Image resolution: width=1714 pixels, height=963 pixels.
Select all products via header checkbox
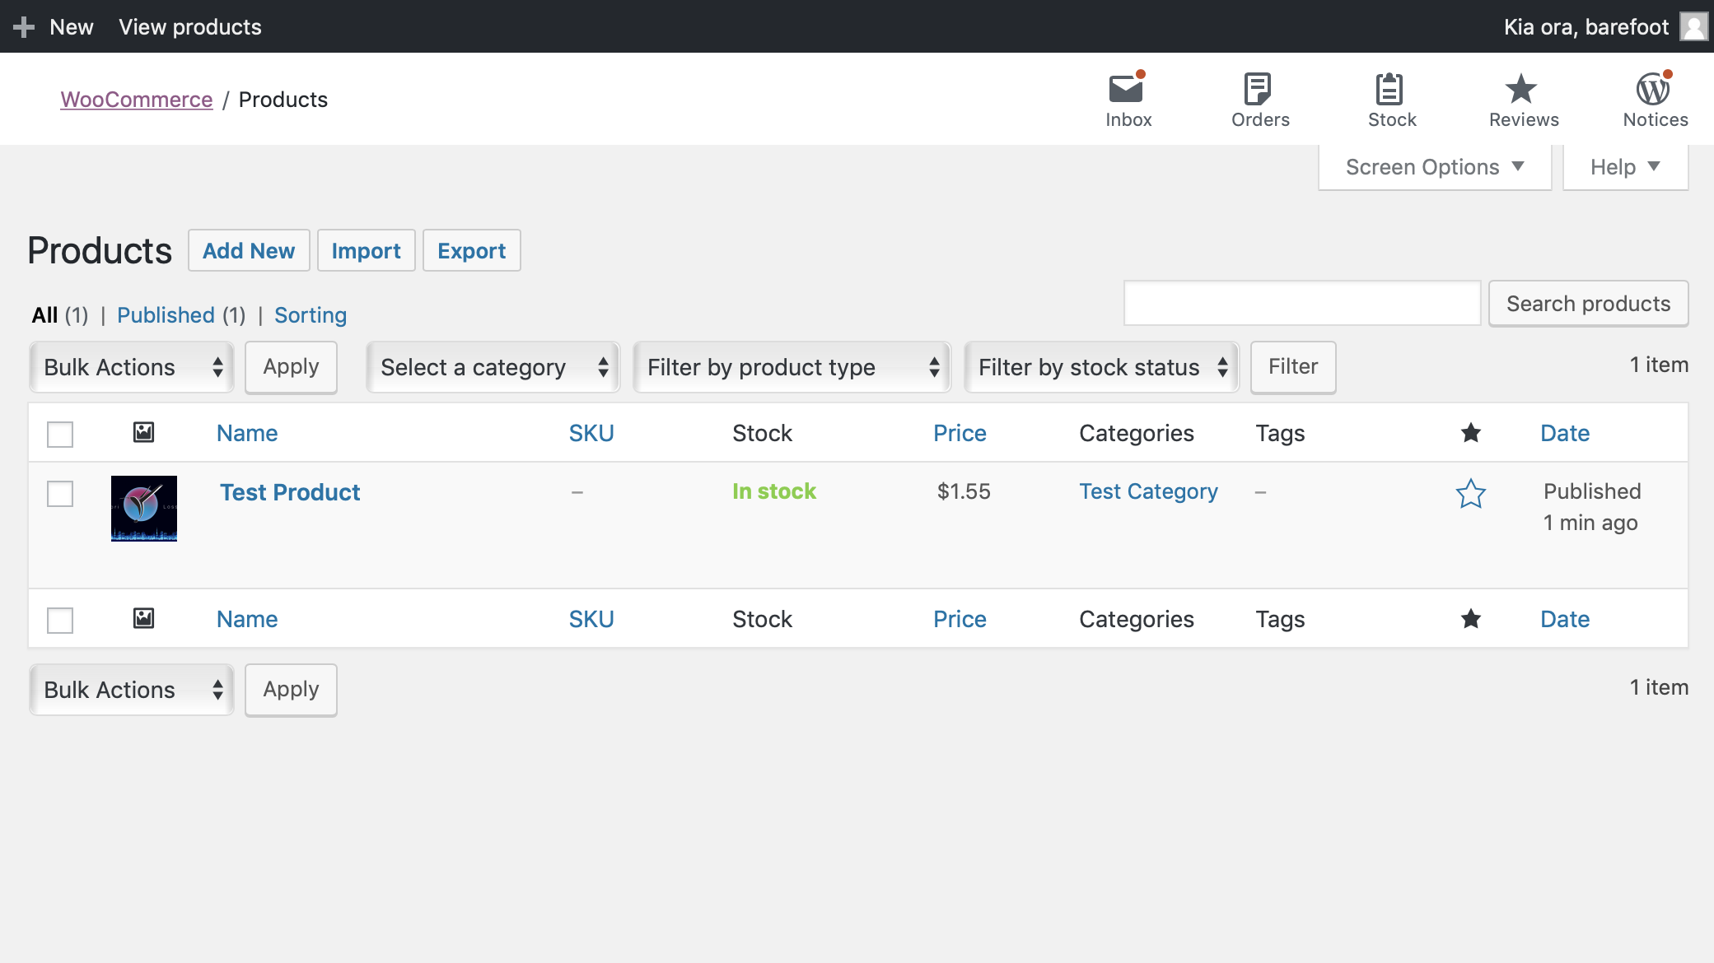click(61, 432)
